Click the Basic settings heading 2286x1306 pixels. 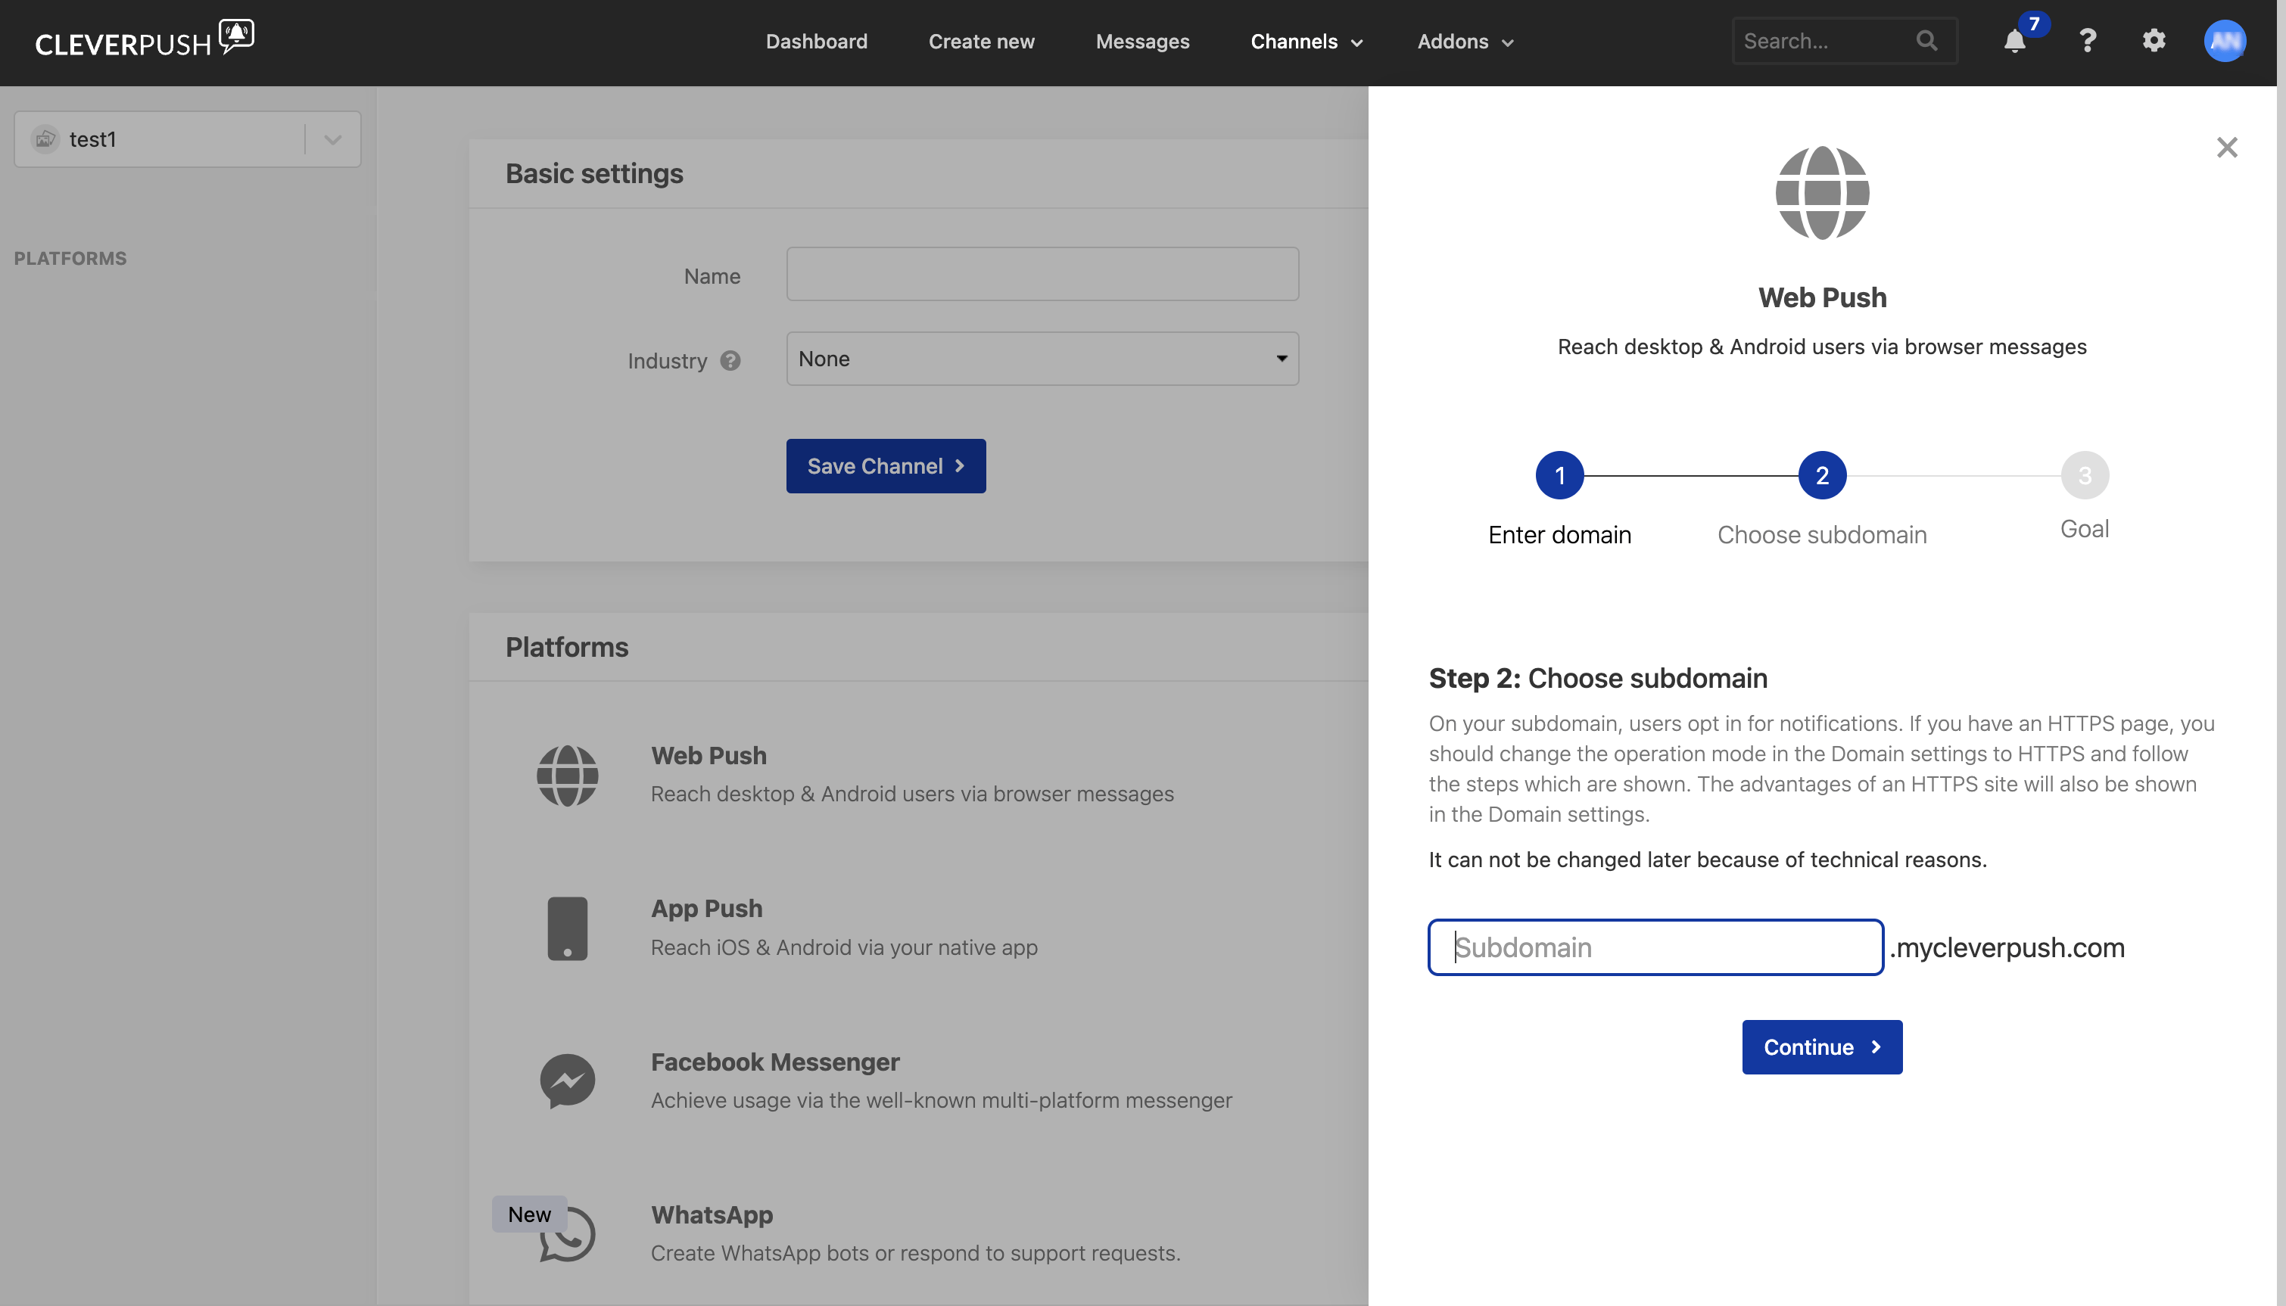(x=594, y=173)
